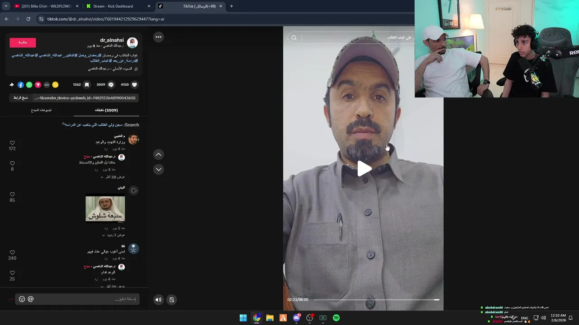
Task: Close the Kick Dashboard browser tab
Action: 149,6
